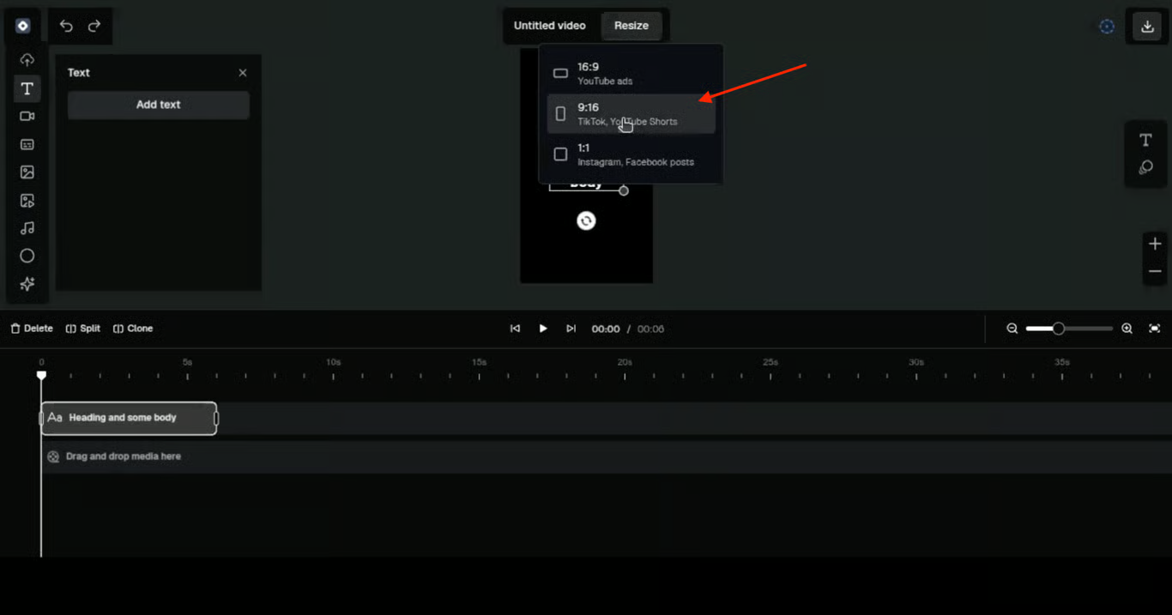Screen dimensions: 1172x615
Task: Open the video camera recording tool
Action: pyautogui.click(x=27, y=117)
